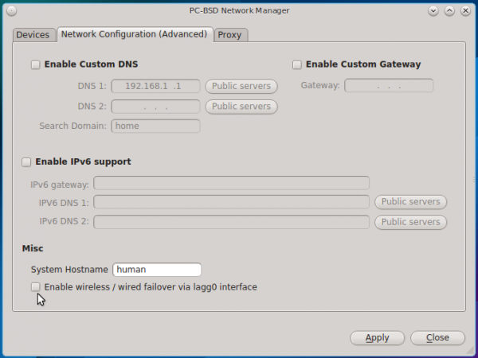Click the X icon in title bar
478x358 pixels.
465,11
